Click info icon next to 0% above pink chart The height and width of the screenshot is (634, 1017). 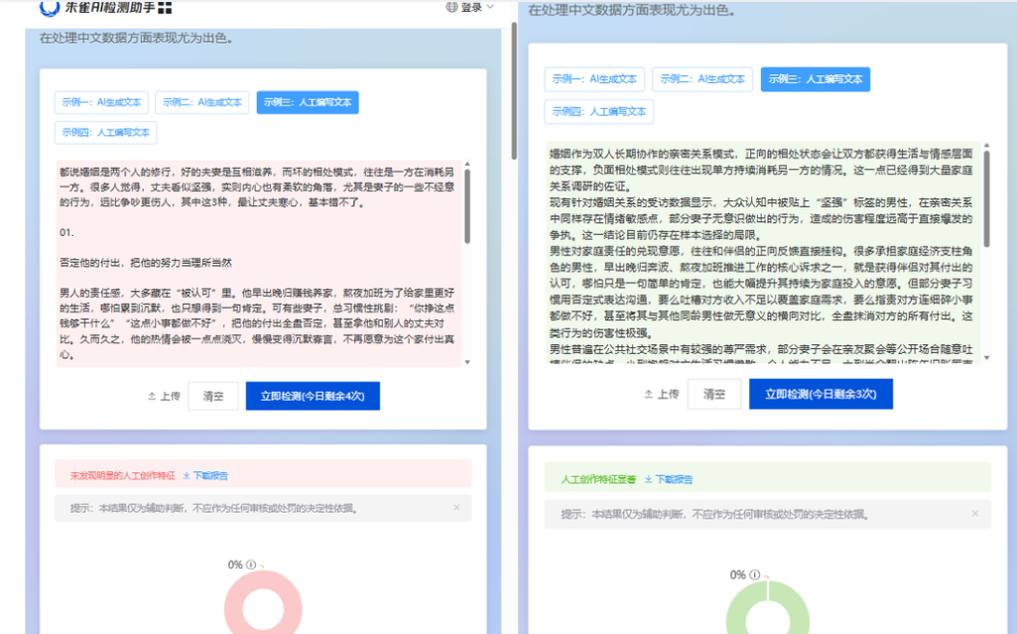click(x=251, y=565)
